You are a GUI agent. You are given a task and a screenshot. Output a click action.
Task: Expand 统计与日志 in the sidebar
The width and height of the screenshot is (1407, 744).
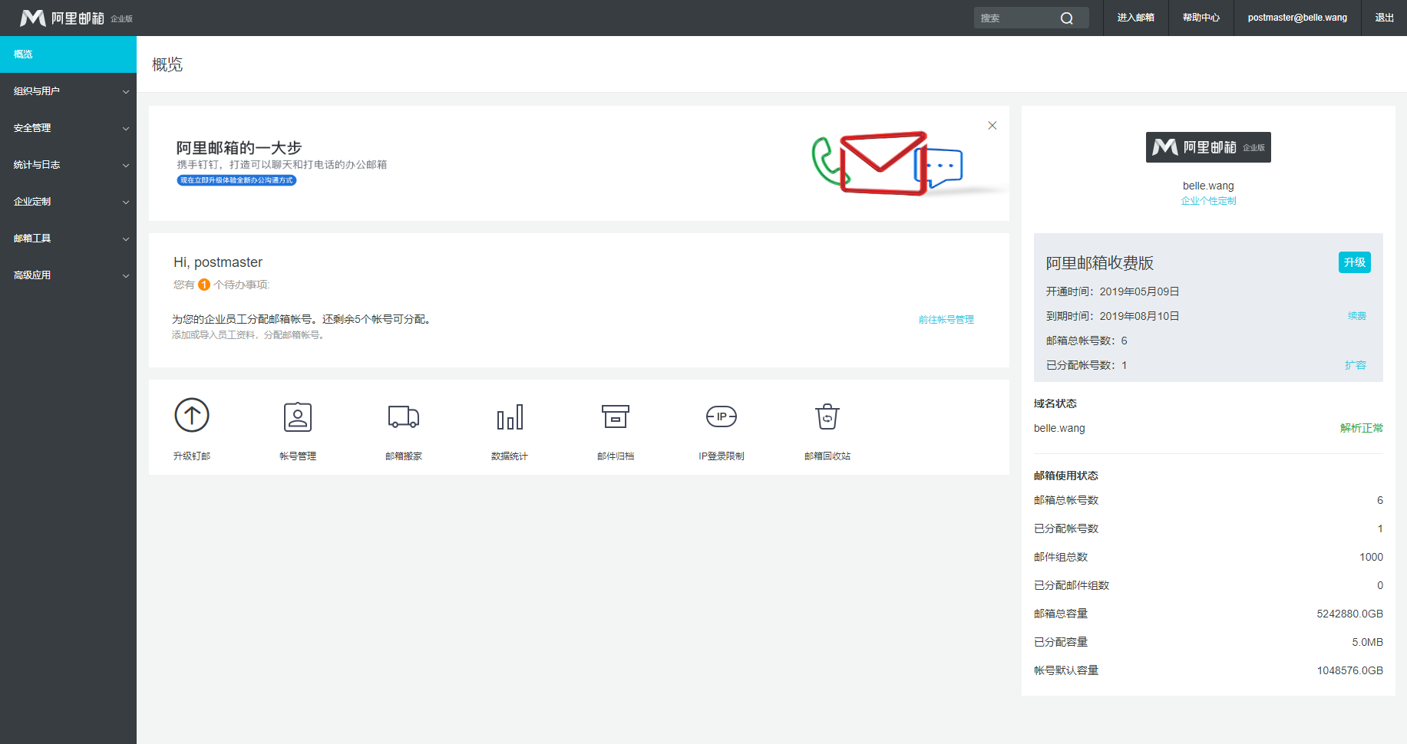68,165
